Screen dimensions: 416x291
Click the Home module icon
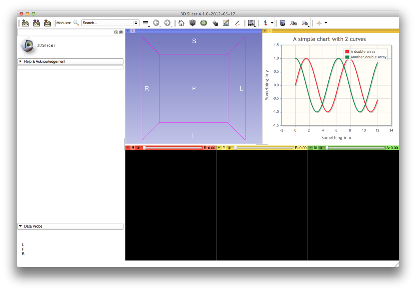(181, 23)
